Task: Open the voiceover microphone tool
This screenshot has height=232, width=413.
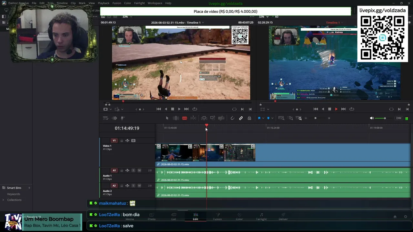Action: (x=123, y=118)
